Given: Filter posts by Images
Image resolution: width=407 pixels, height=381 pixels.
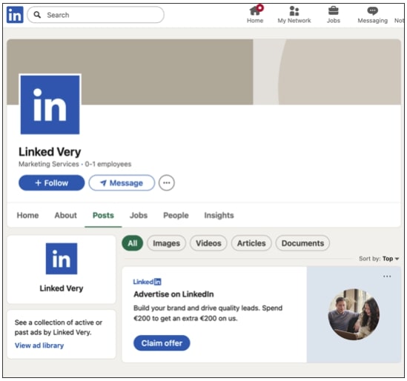Looking at the screenshot, I should (166, 243).
